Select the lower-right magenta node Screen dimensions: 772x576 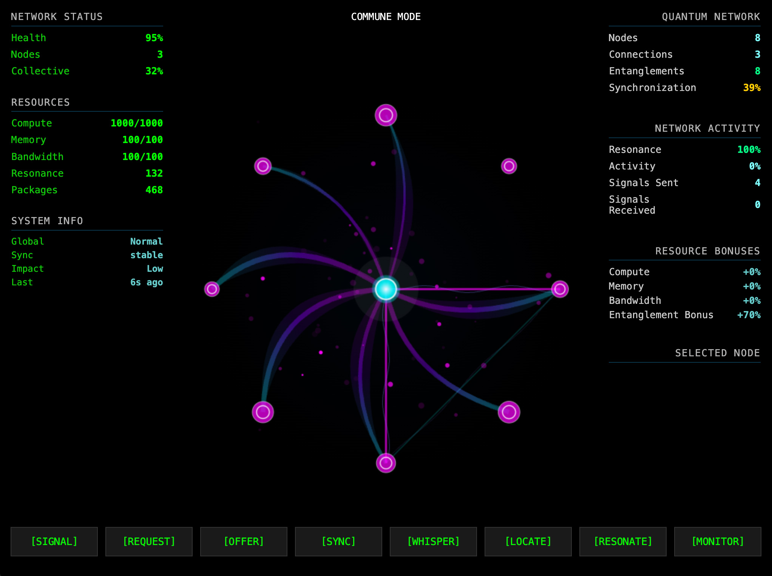coord(509,412)
